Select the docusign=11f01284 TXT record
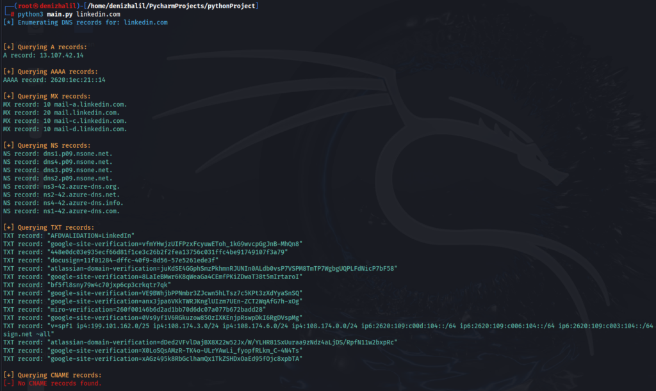The width and height of the screenshot is (656, 391). [111, 260]
